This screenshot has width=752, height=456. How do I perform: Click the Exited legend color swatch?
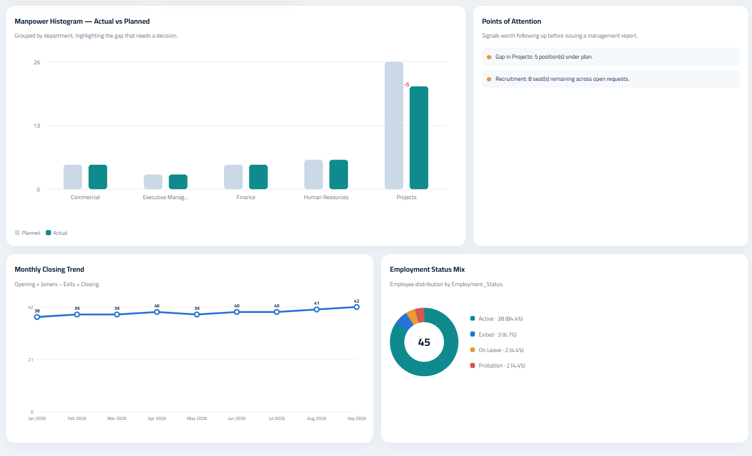coord(473,335)
